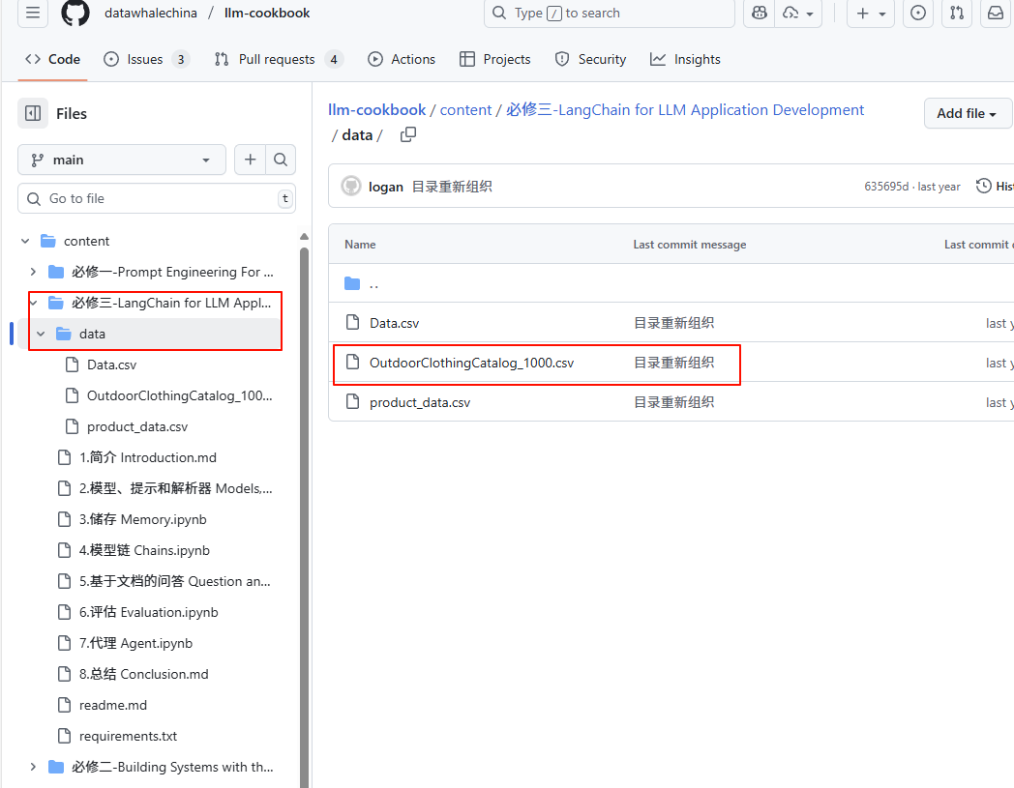Click llm-cookbook in the breadcrumb path

coord(376,110)
